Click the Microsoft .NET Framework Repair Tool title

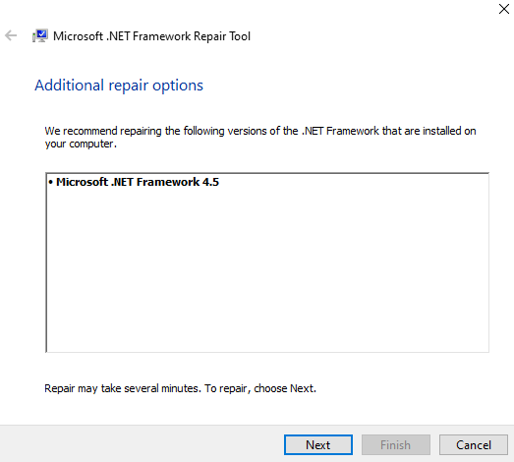[151, 36]
